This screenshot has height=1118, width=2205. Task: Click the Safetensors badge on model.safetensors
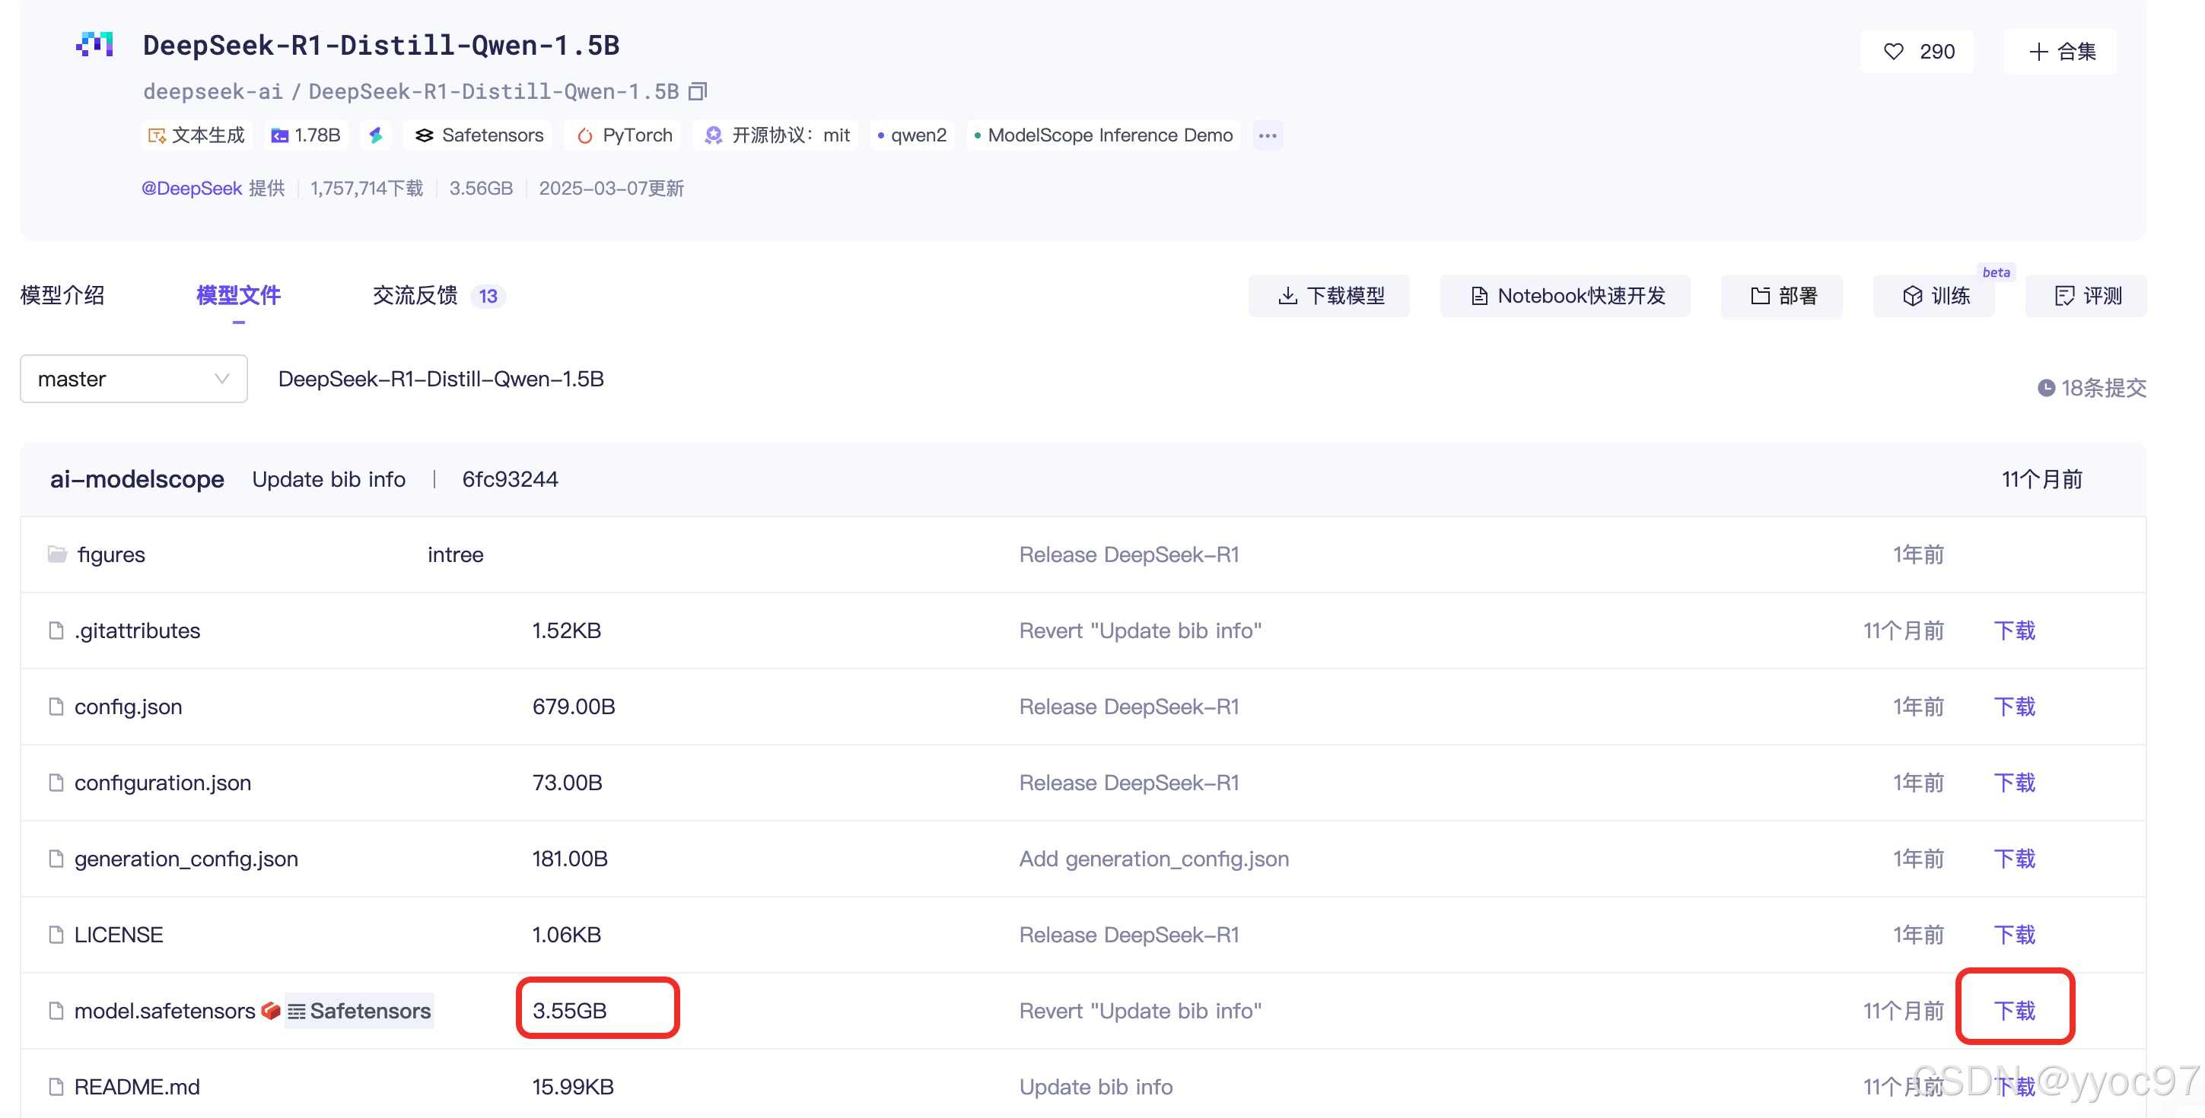(x=359, y=1010)
